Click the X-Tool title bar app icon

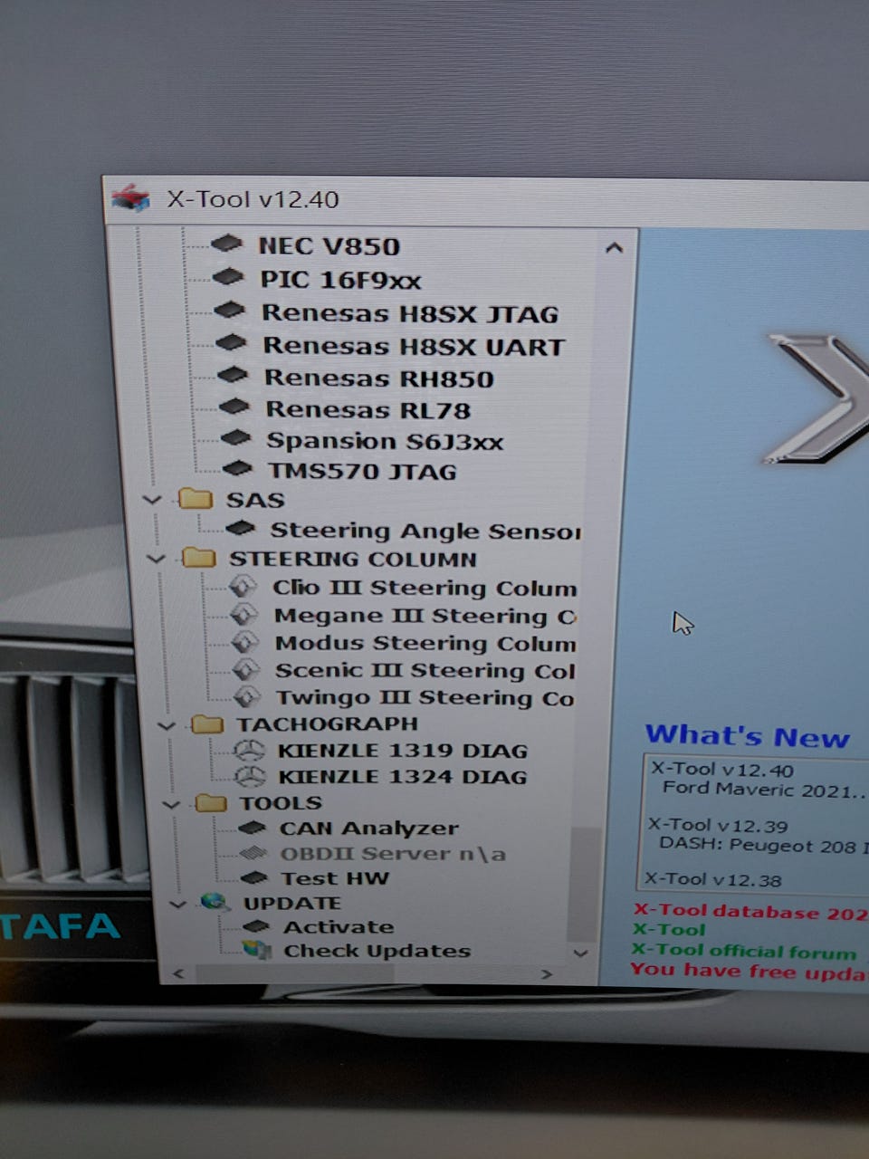click(x=130, y=198)
